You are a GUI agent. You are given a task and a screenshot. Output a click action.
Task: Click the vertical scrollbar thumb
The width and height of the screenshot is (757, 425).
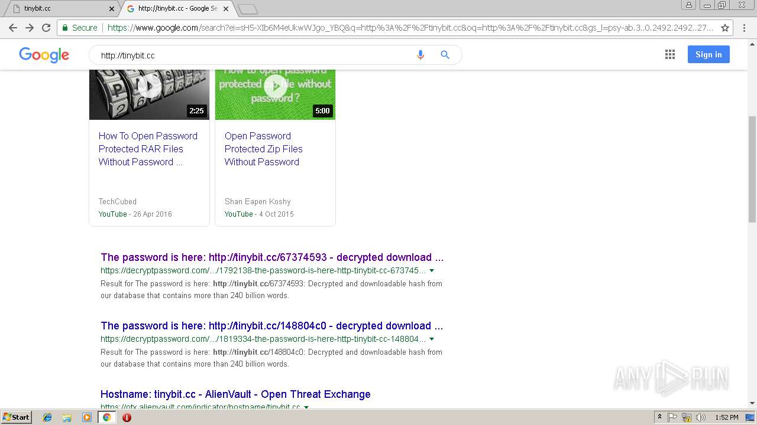(x=752, y=169)
